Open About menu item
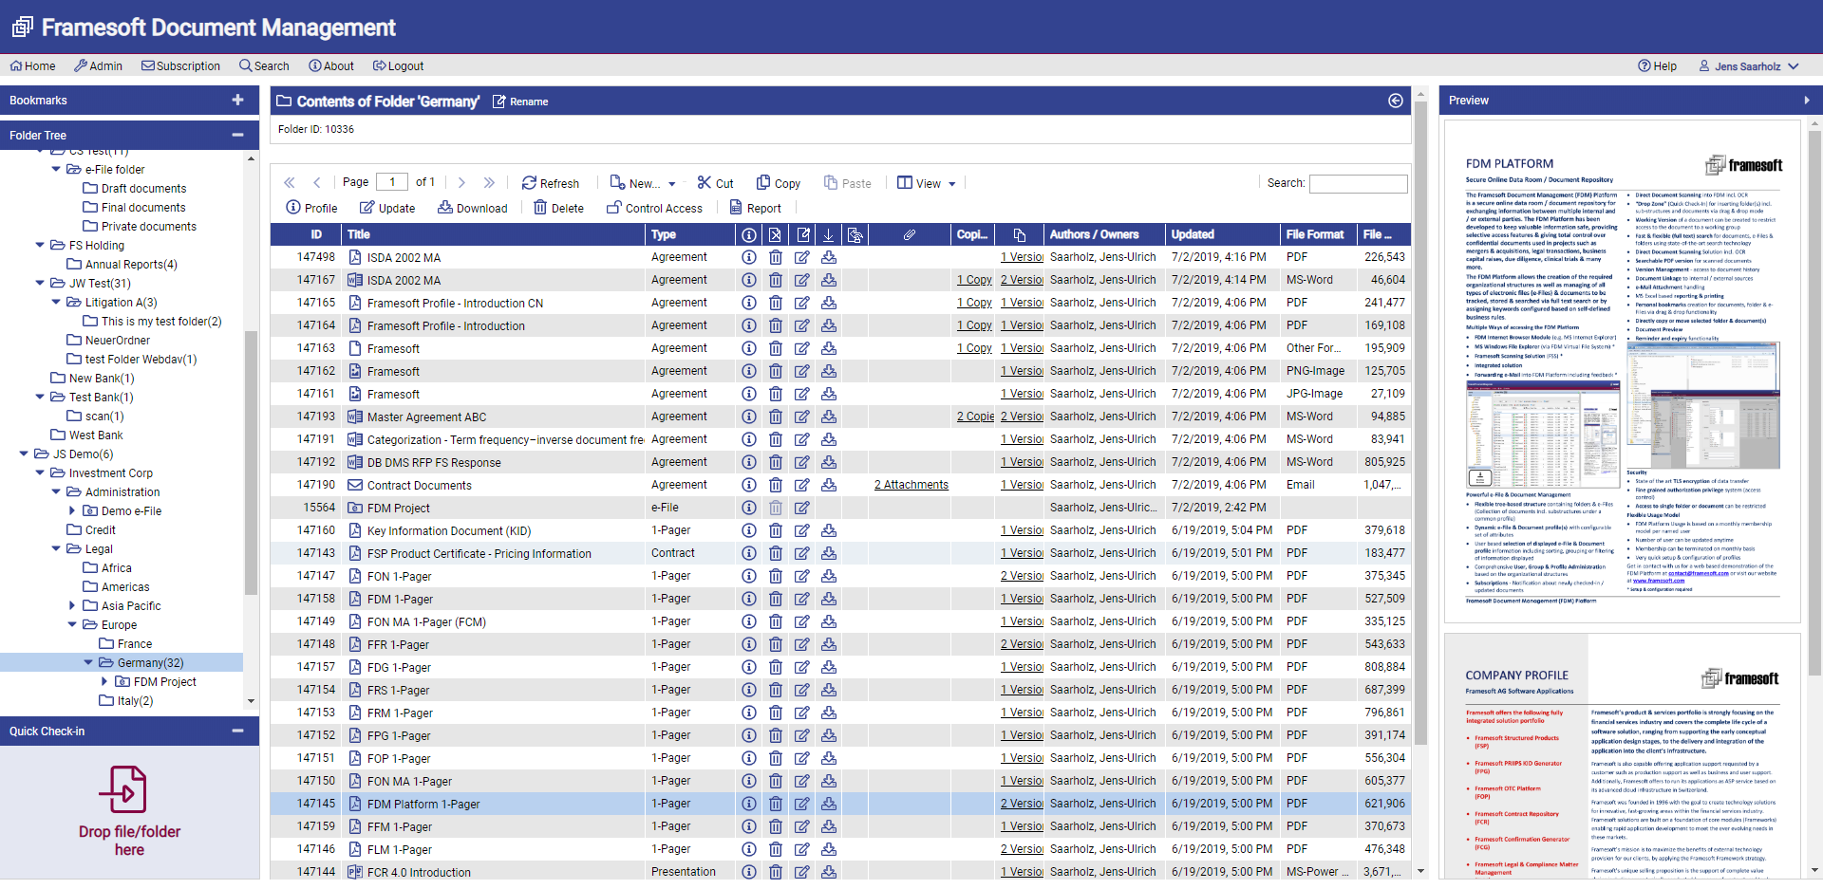The width and height of the screenshot is (1823, 889). pyautogui.click(x=331, y=66)
